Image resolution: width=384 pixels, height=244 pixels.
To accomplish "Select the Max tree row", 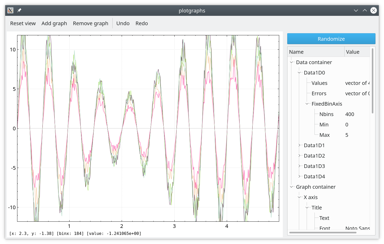I will click(x=329, y=135).
